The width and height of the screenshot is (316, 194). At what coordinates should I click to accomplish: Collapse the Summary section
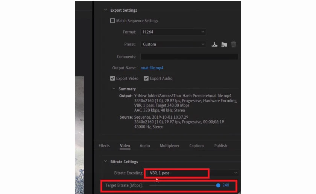tap(114, 89)
